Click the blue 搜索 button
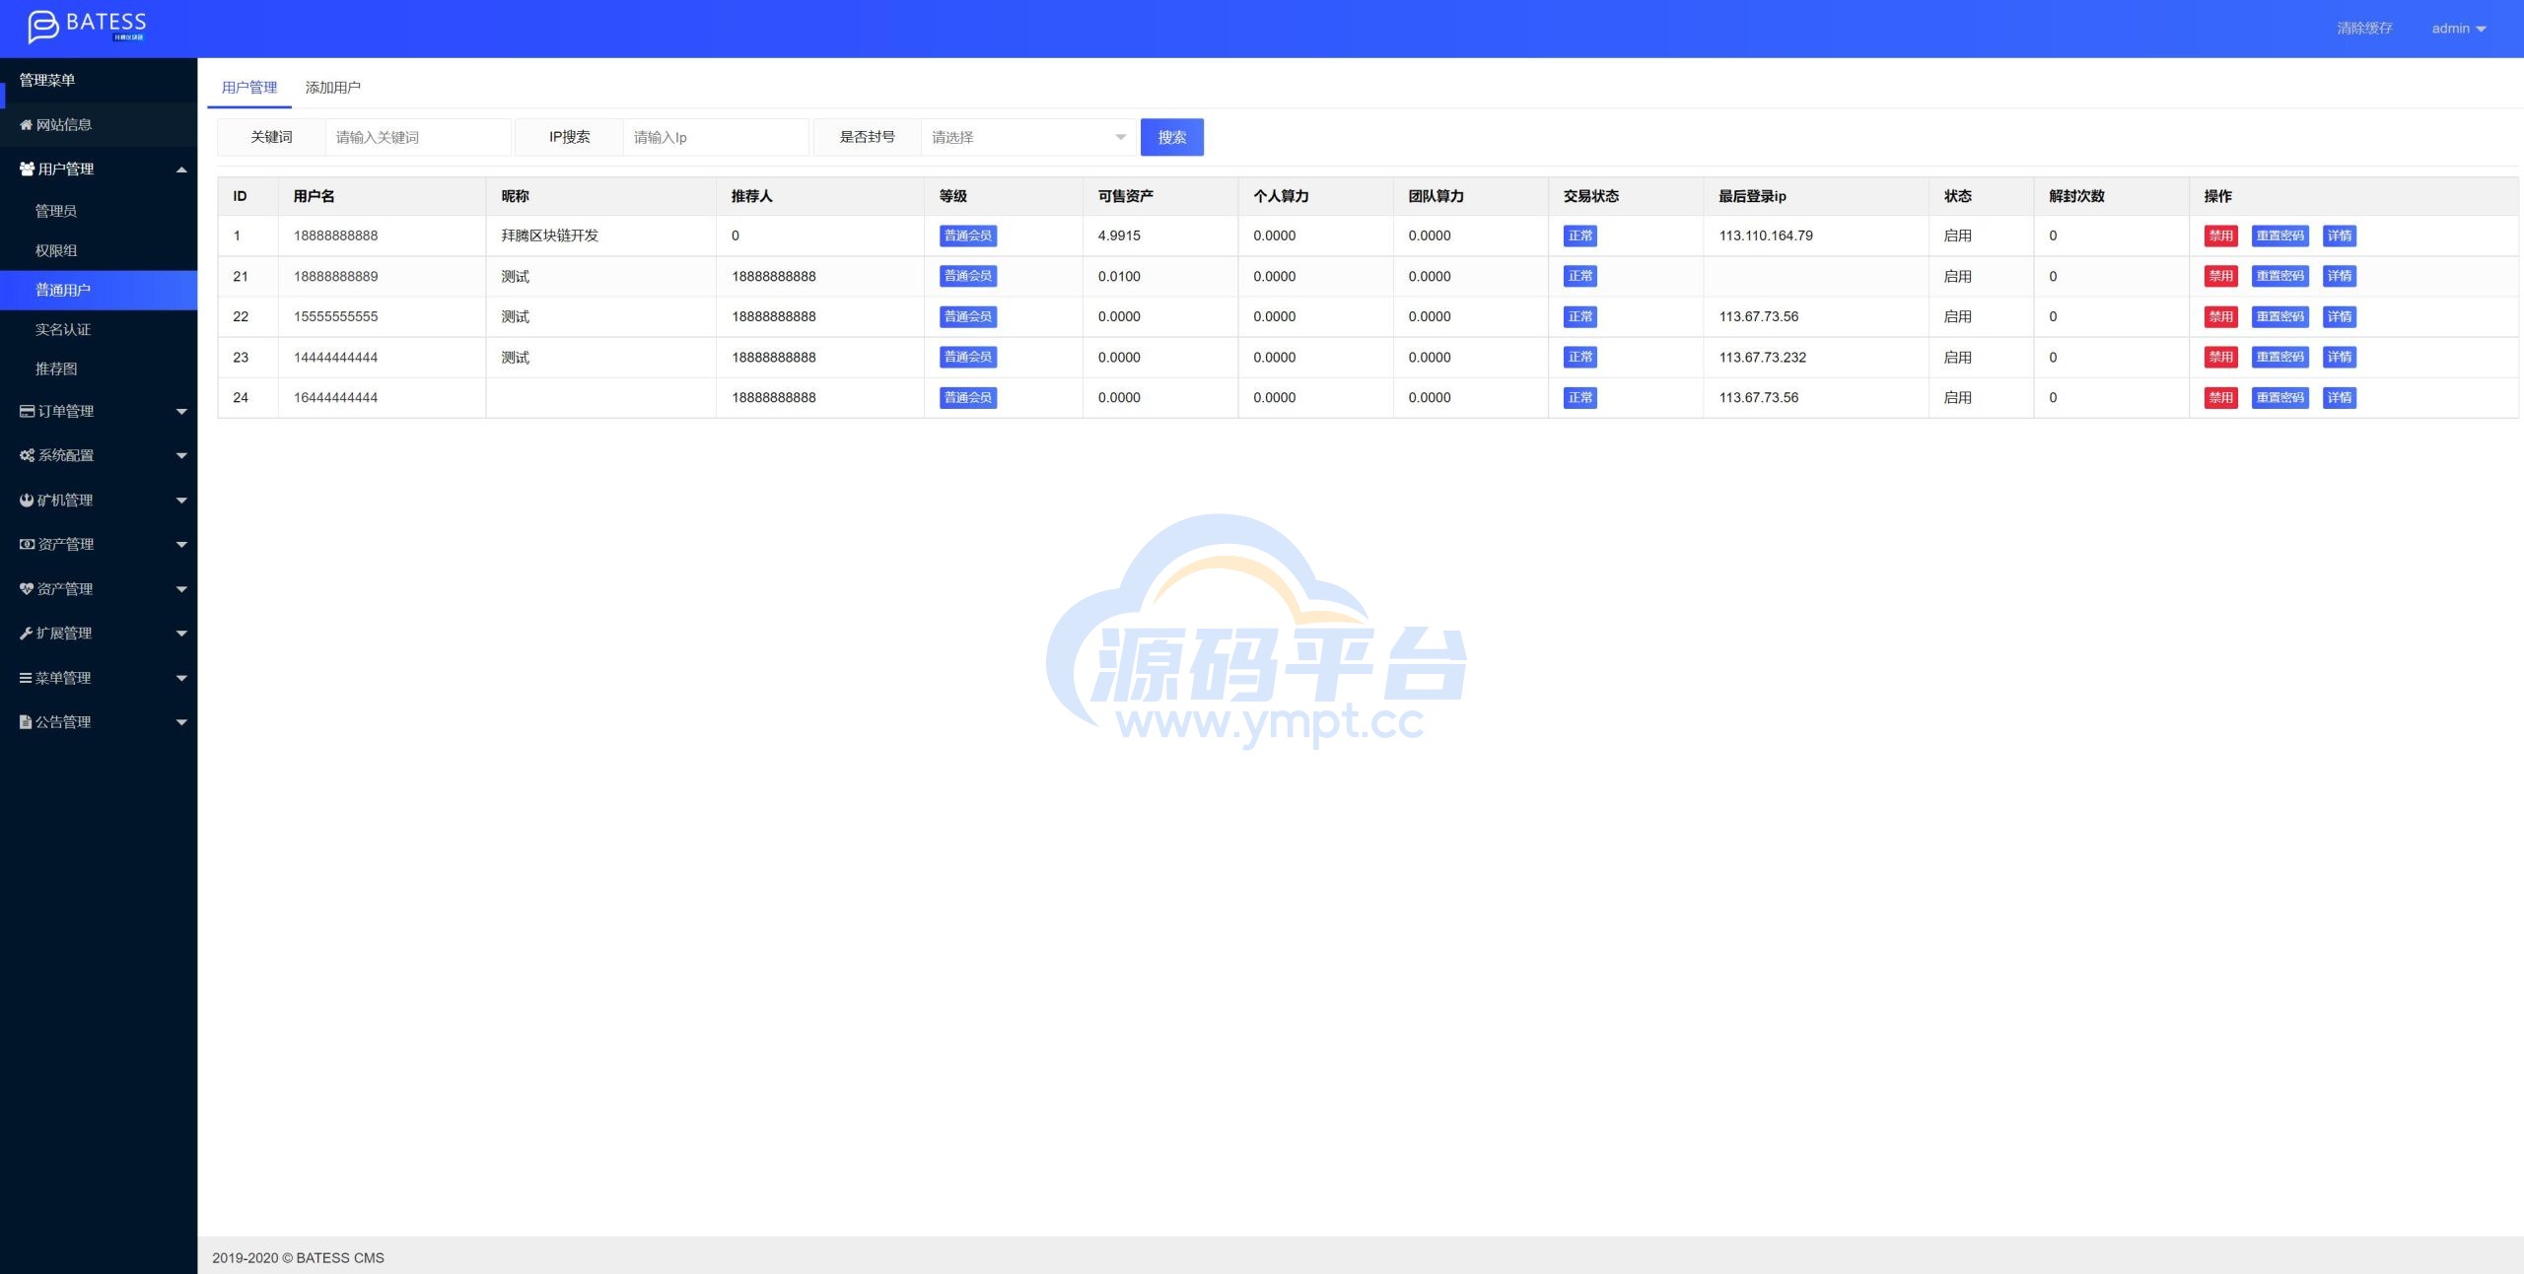Viewport: 2524px width, 1274px height. (x=1171, y=138)
